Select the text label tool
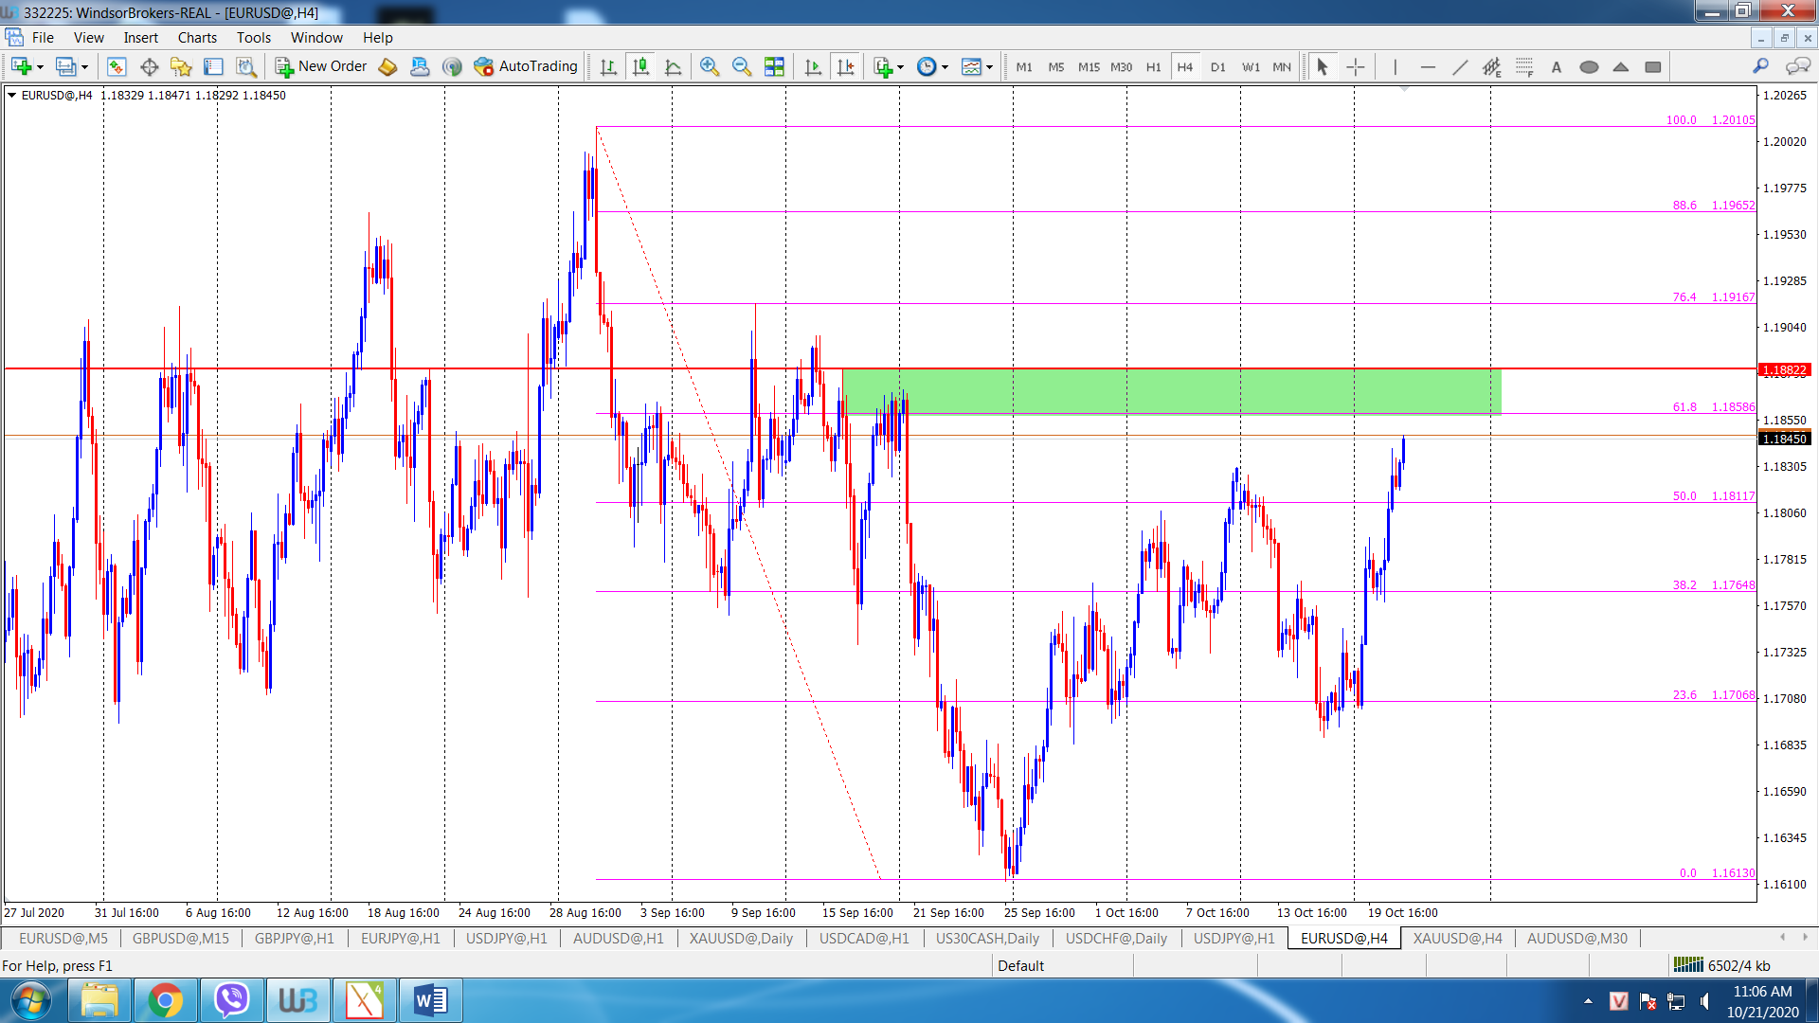The image size is (1819, 1023). [x=1557, y=66]
